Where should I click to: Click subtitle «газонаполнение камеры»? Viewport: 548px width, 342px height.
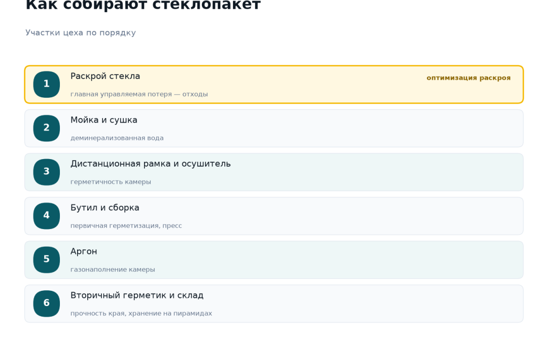113,270
